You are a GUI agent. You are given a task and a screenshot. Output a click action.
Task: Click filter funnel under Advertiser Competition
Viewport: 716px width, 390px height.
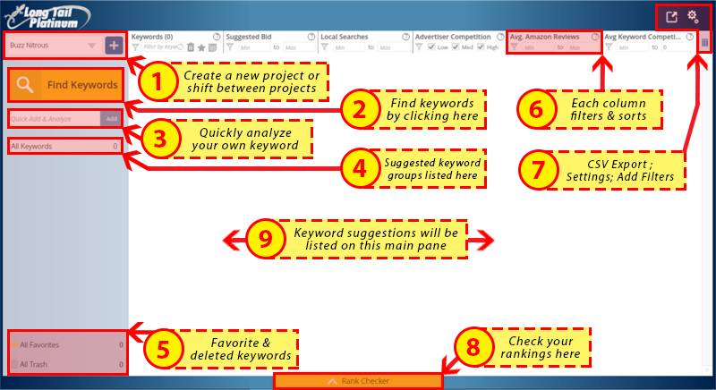[419, 47]
